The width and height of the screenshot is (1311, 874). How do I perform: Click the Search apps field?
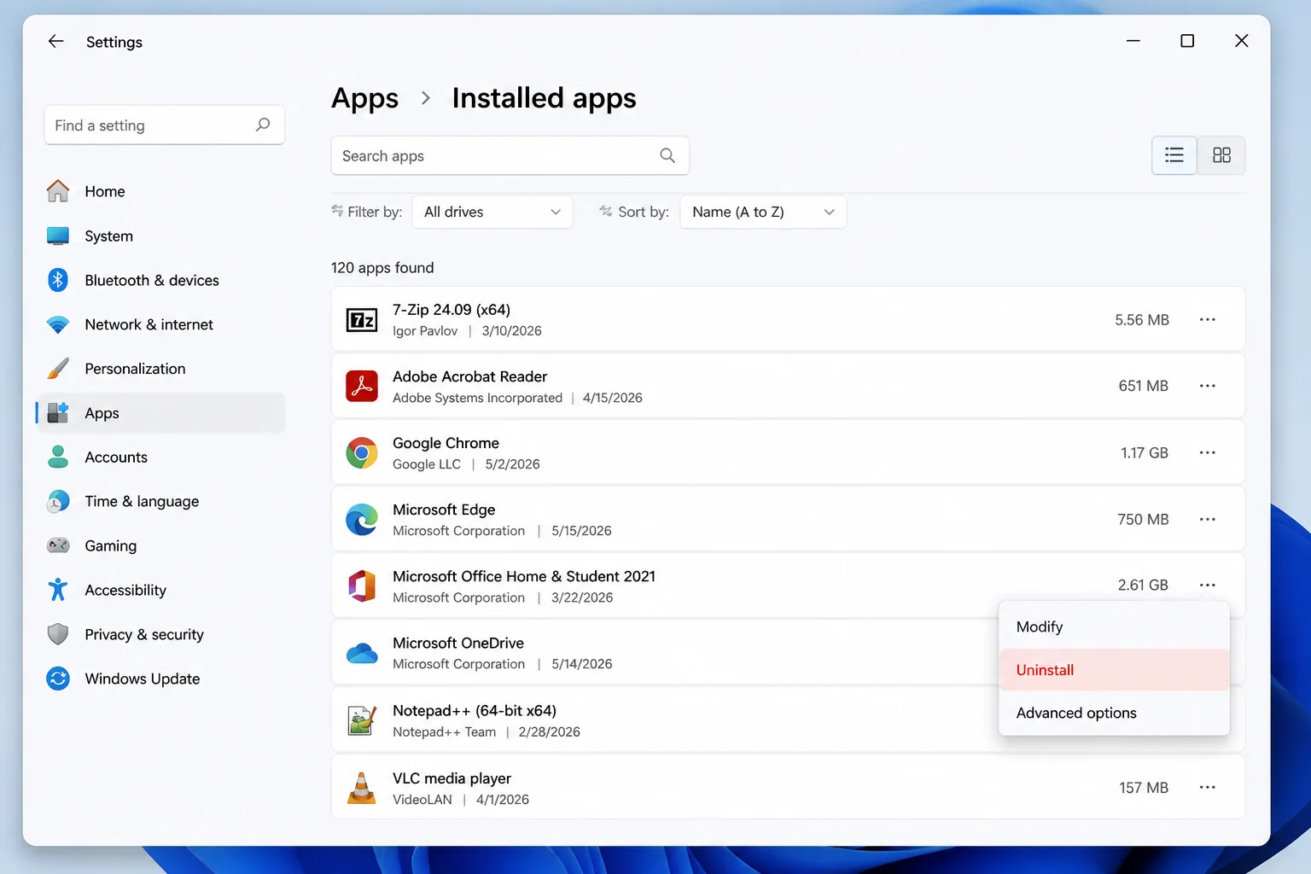510,155
